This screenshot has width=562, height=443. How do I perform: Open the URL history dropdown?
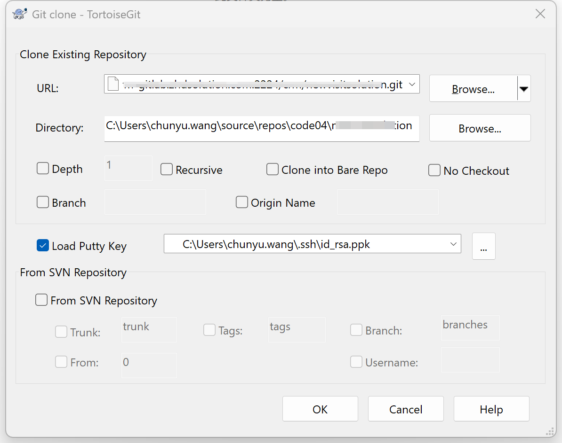pyautogui.click(x=412, y=84)
